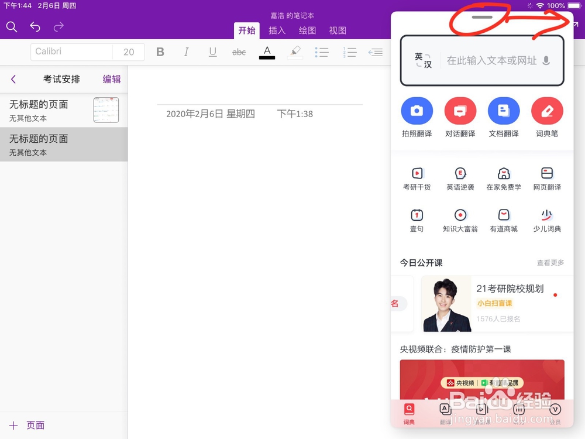Decrease the paragraph indent
The image size is (585, 439).
point(376,52)
